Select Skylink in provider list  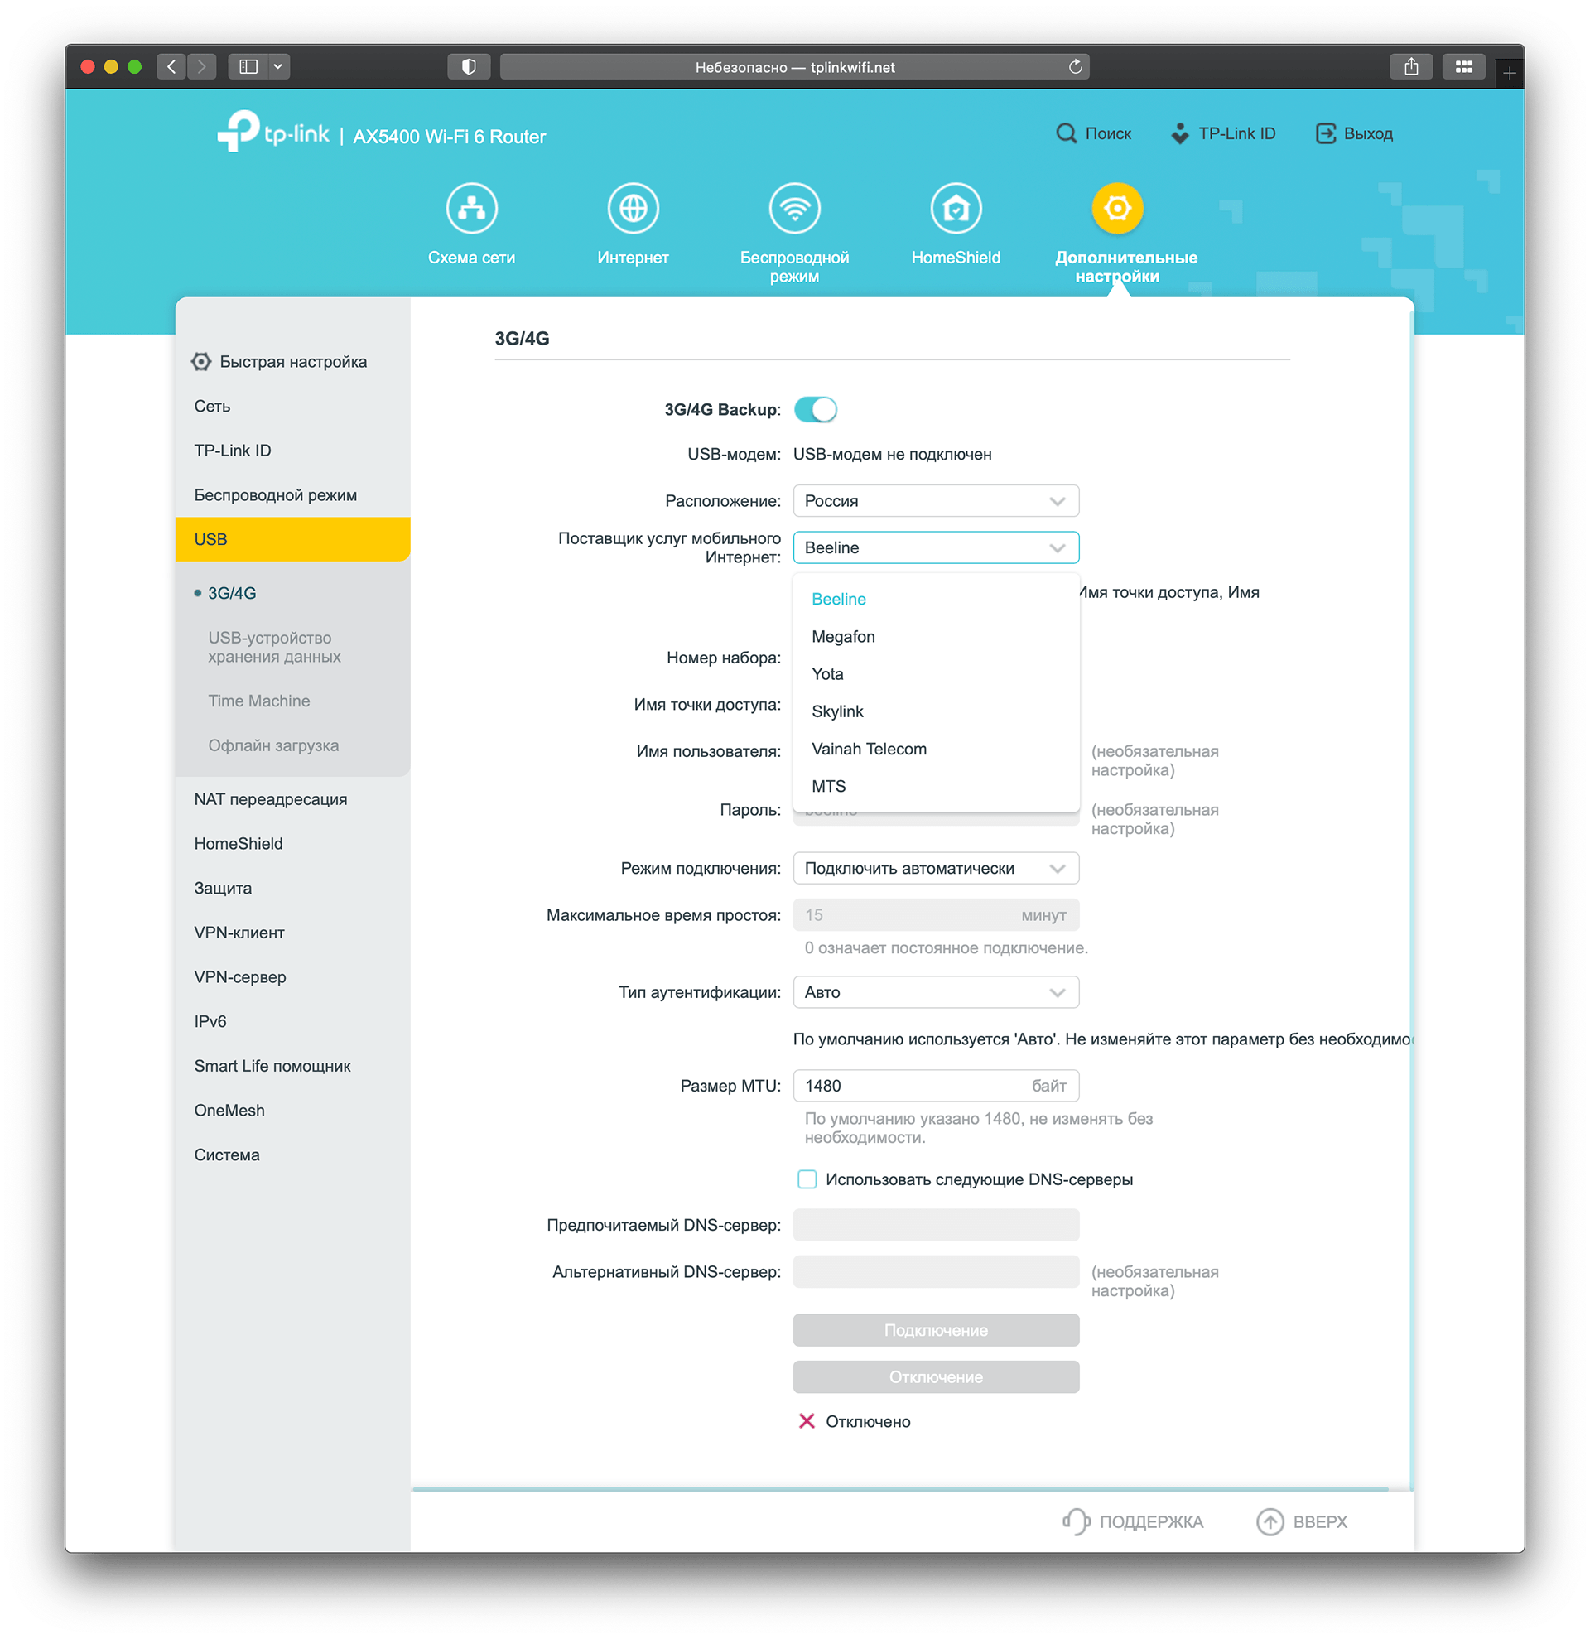click(936, 711)
